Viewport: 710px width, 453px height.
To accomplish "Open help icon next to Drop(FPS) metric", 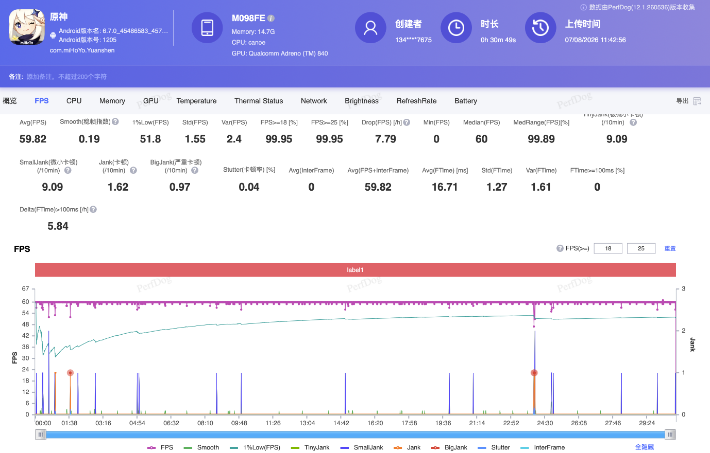I will [407, 122].
